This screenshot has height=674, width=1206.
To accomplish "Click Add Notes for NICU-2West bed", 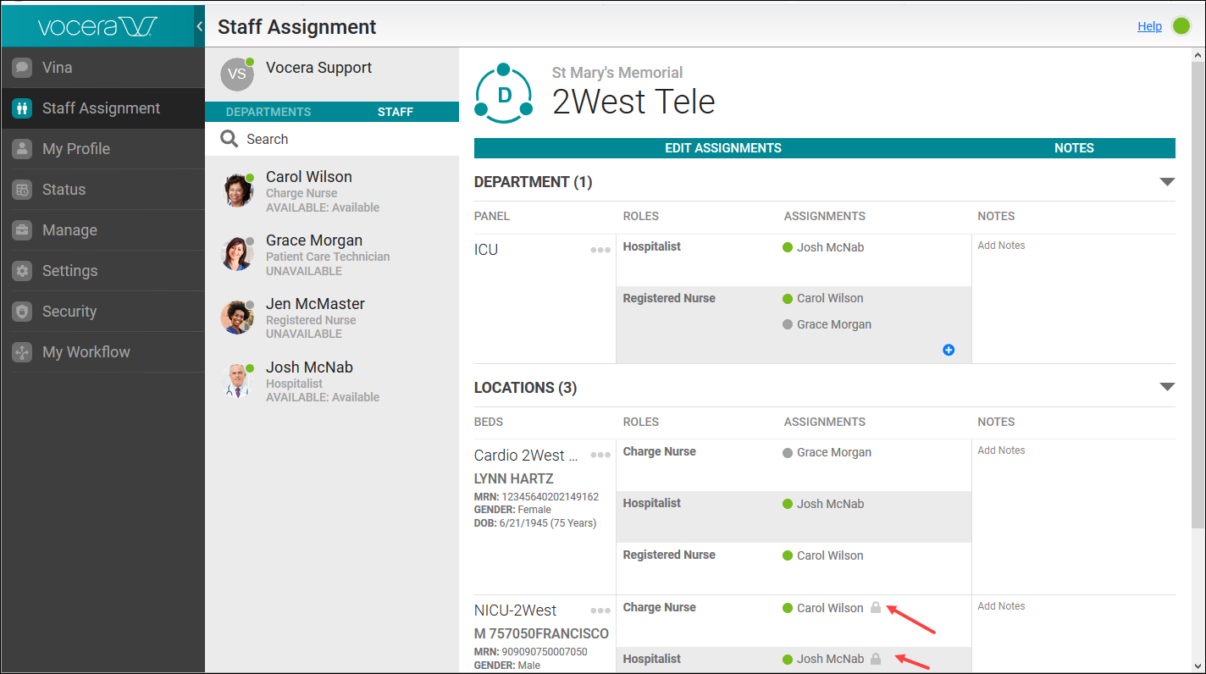I will (1001, 606).
